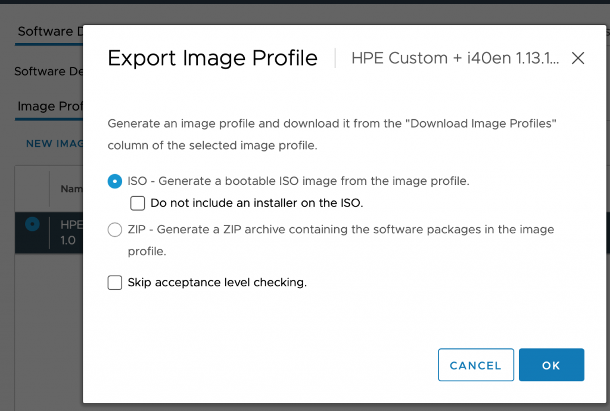The width and height of the screenshot is (610, 411).
Task: Tick the Skip acceptance level checking checkbox
Action: (x=115, y=283)
